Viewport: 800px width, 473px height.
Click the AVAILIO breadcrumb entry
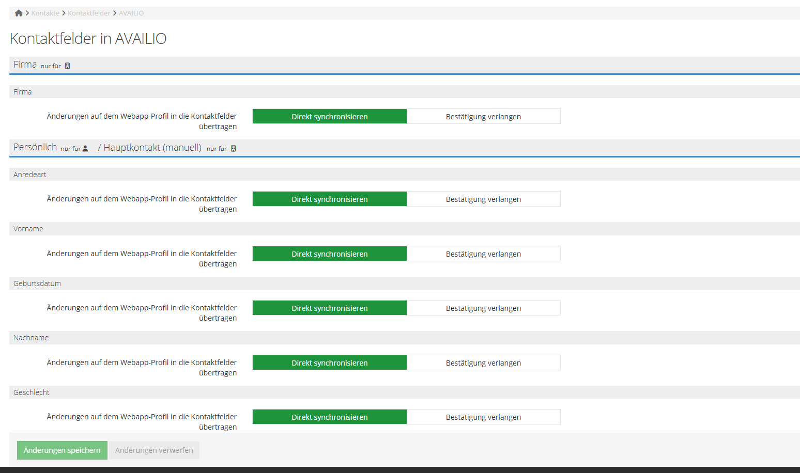point(131,13)
